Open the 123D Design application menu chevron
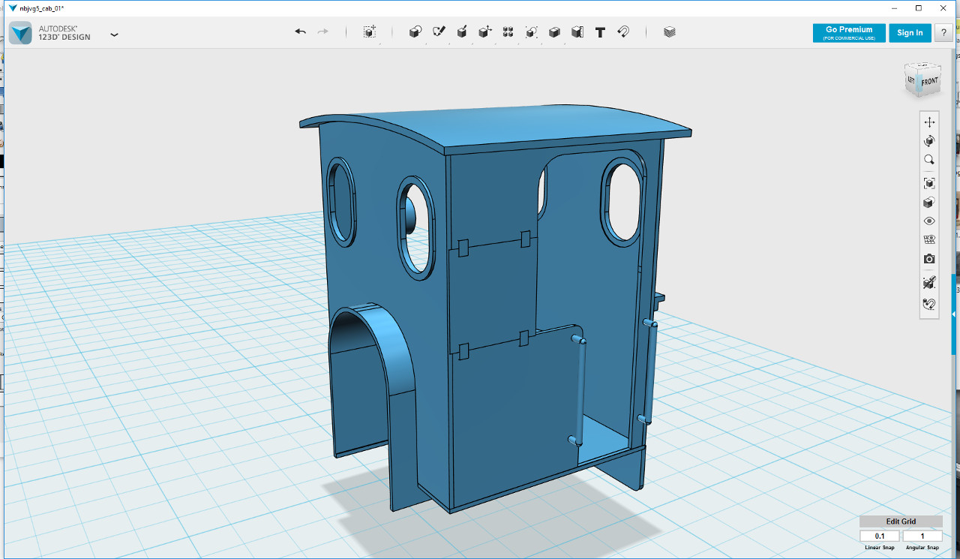Viewport: 960px width, 559px height. tap(114, 35)
